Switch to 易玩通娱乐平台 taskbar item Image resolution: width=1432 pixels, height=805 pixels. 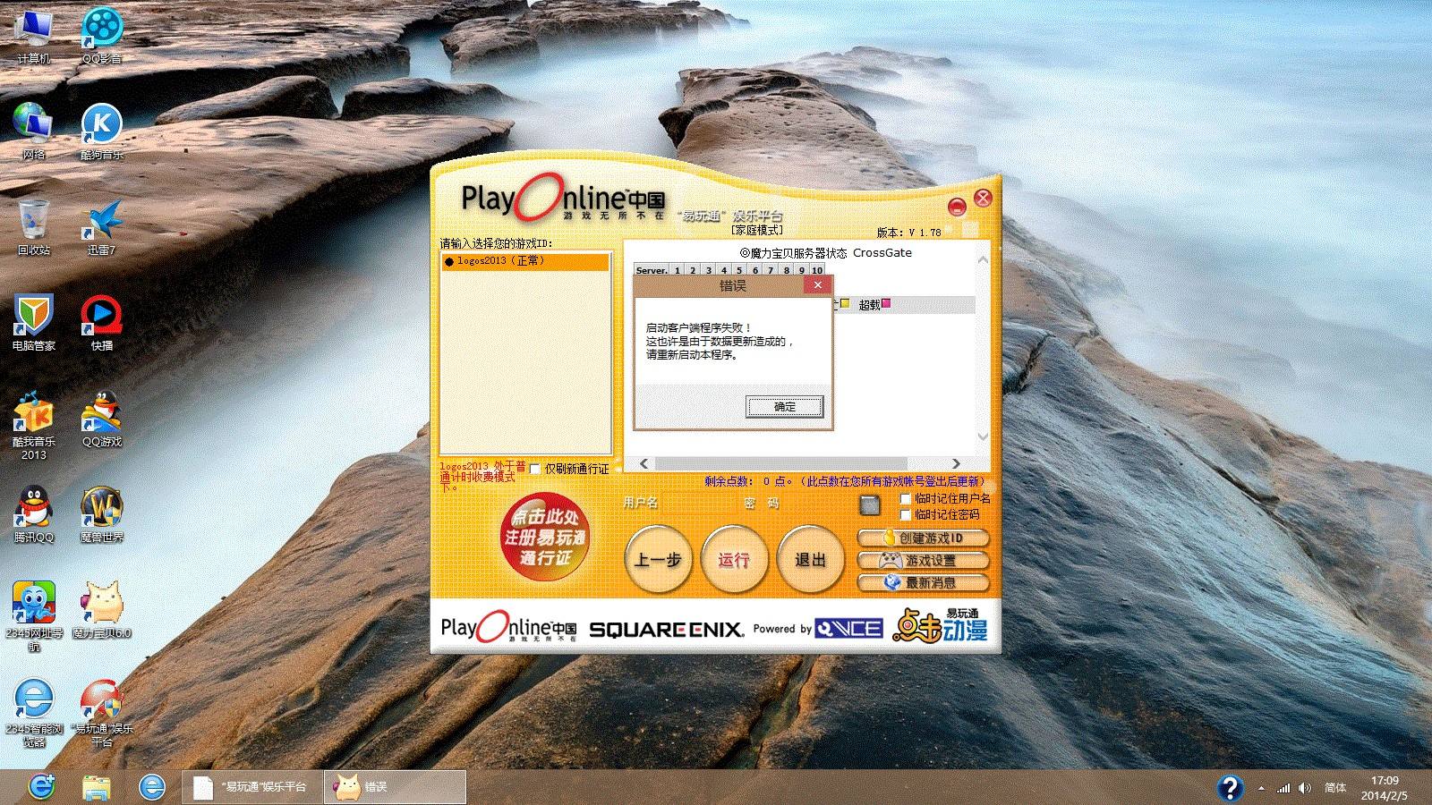point(251,787)
